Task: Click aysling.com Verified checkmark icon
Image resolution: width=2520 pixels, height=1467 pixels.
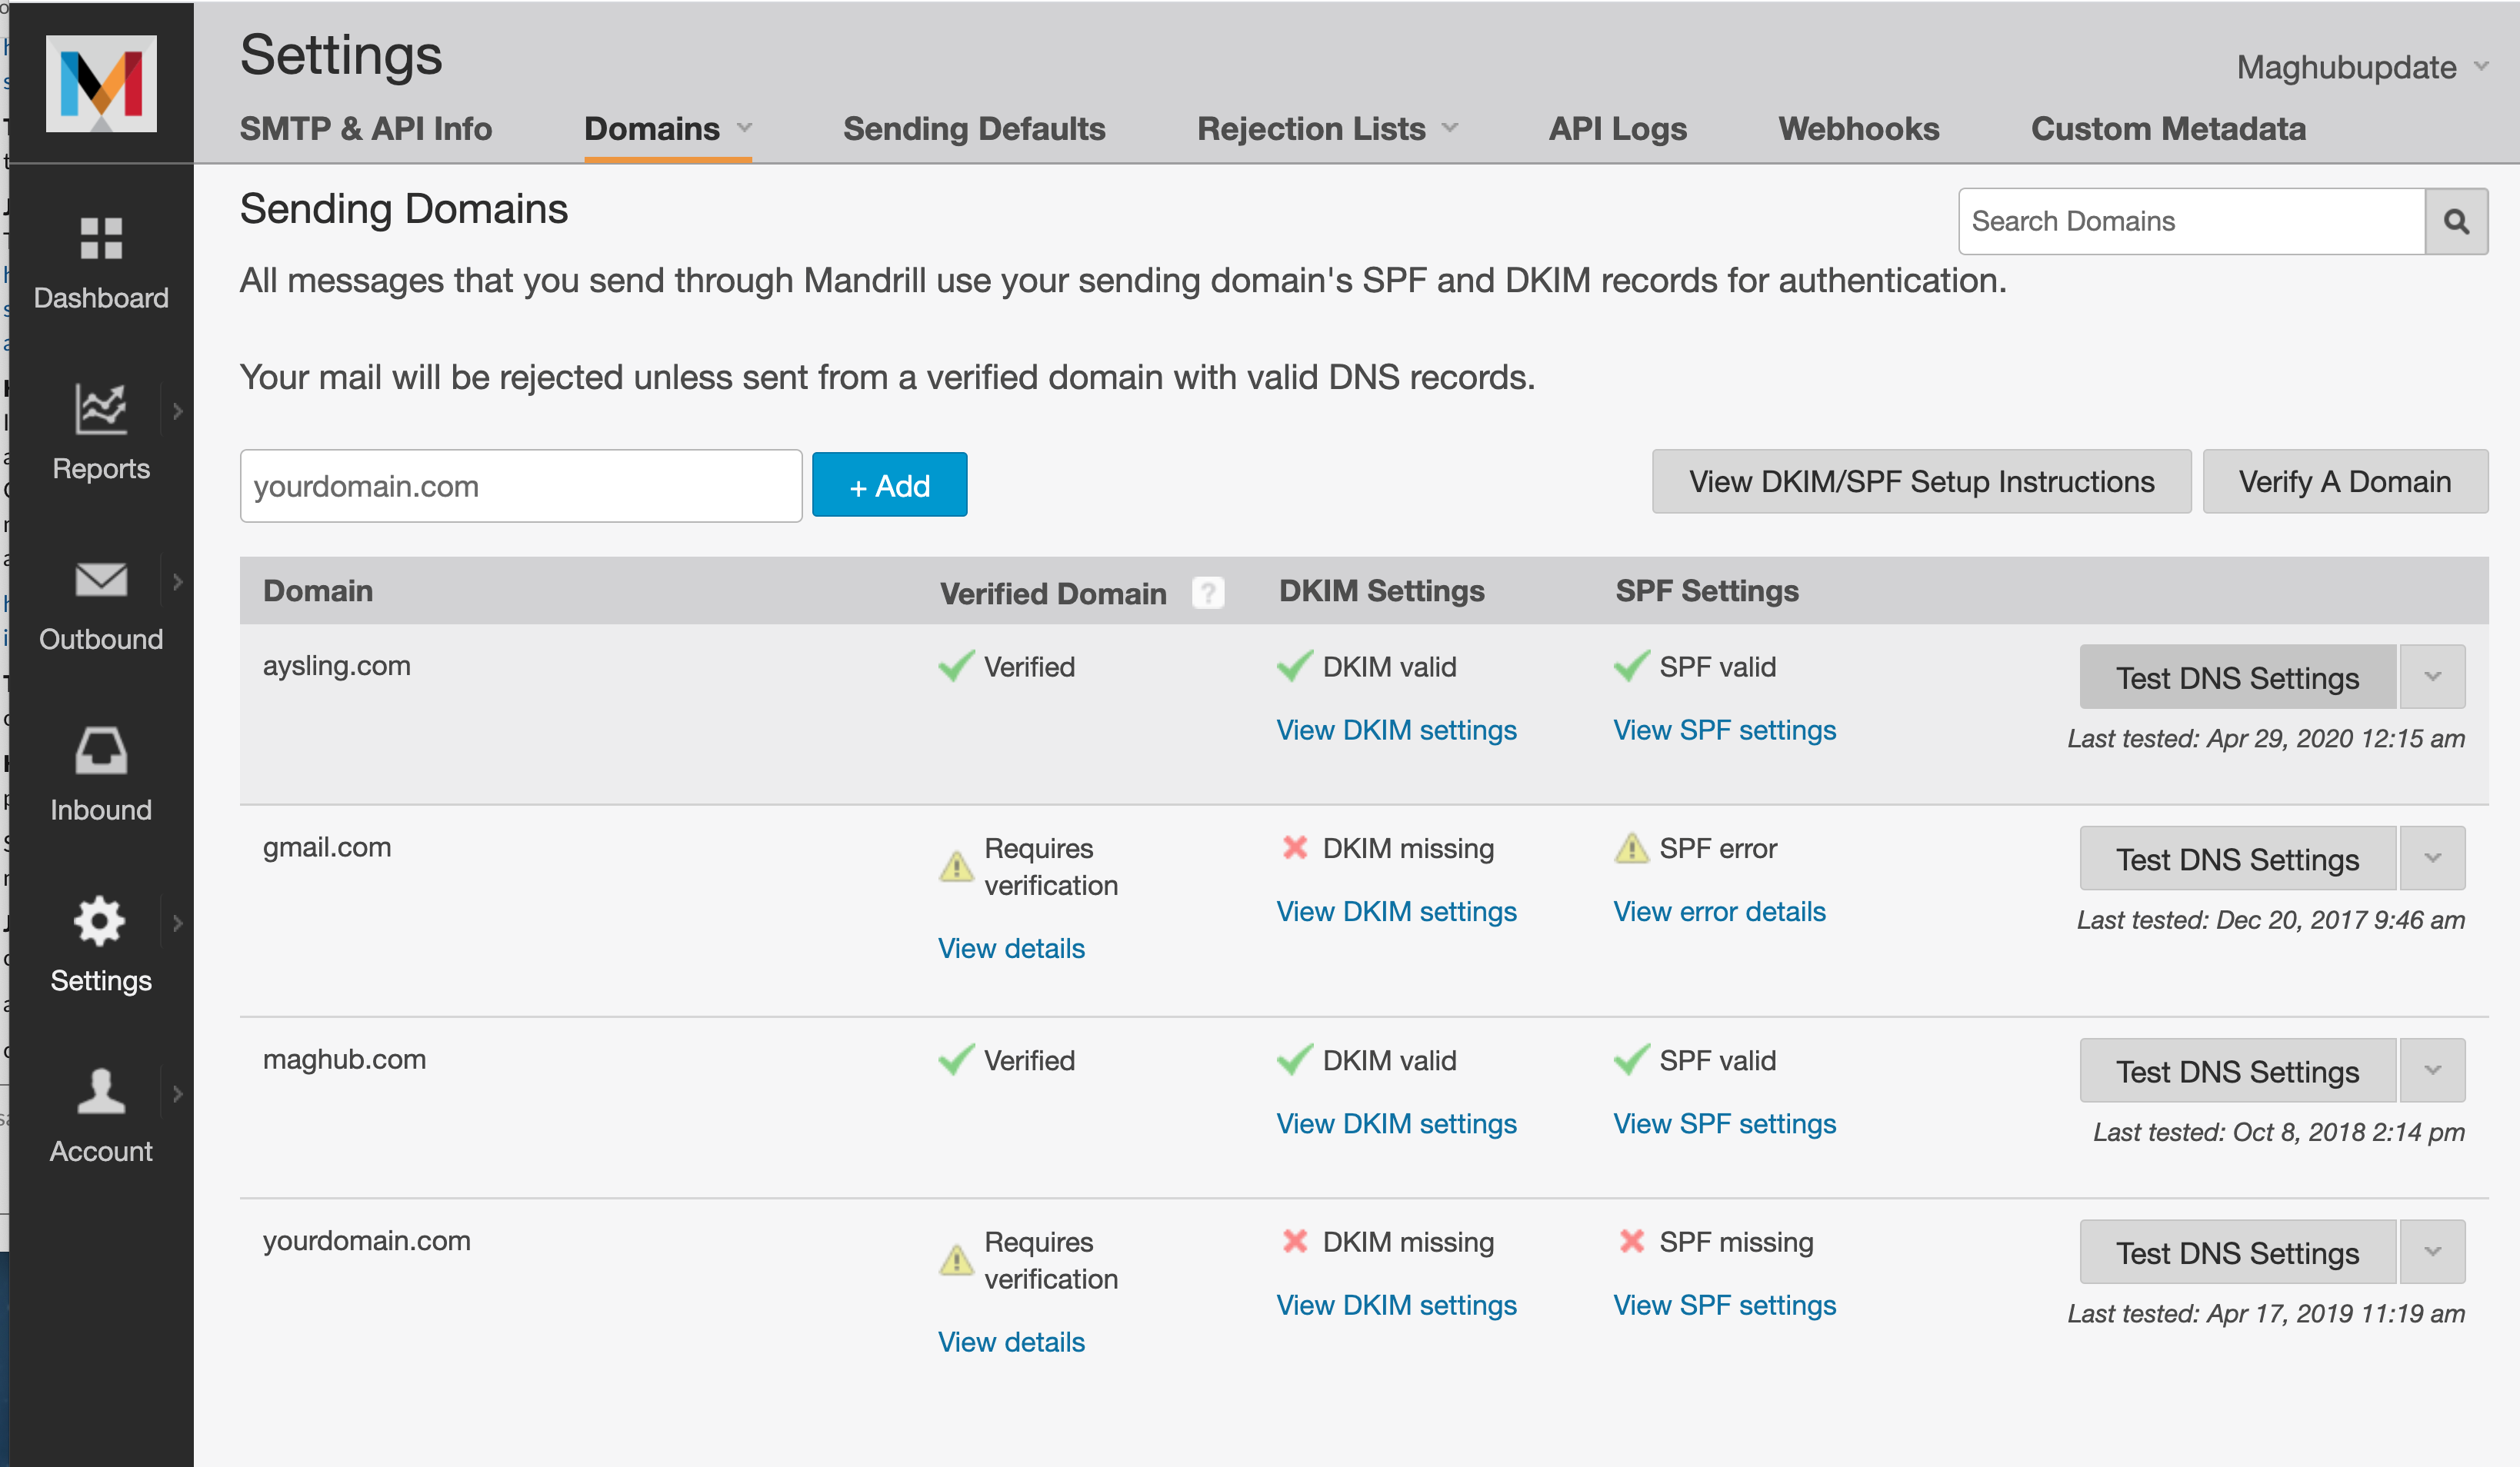Action: [956, 666]
